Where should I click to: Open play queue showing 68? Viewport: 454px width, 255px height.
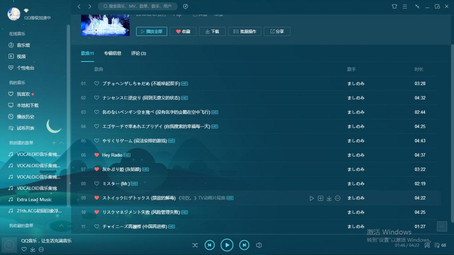pyautogui.click(x=440, y=245)
